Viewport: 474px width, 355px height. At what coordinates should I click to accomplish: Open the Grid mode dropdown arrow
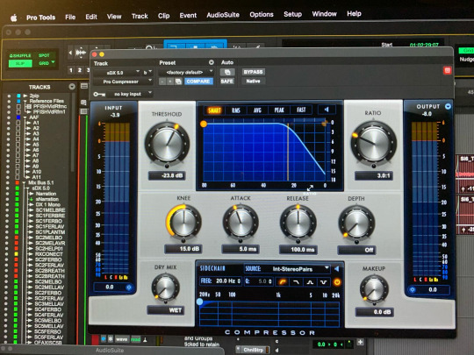pyautogui.click(x=54, y=62)
